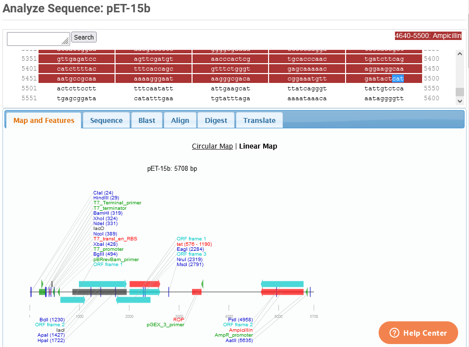This screenshot has height=347, width=469.
Task: Open the Map and Features tab
Action: click(43, 120)
